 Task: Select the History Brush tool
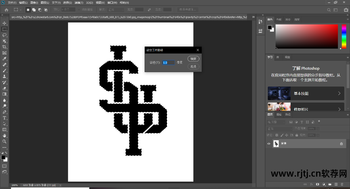tap(4, 82)
